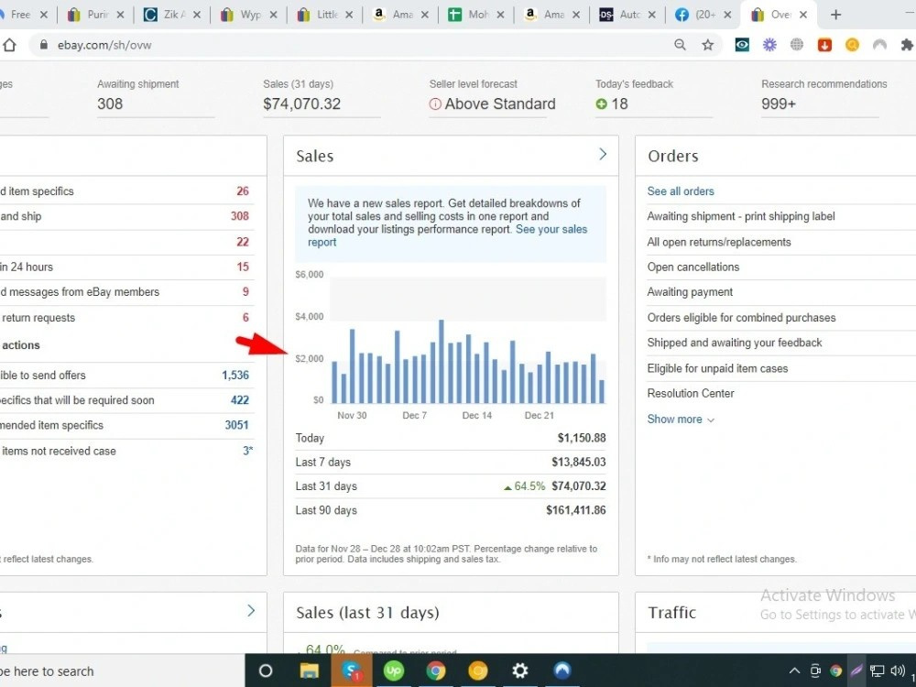Show hidden system tray icons
This screenshot has width=916, height=687.
pos(794,671)
